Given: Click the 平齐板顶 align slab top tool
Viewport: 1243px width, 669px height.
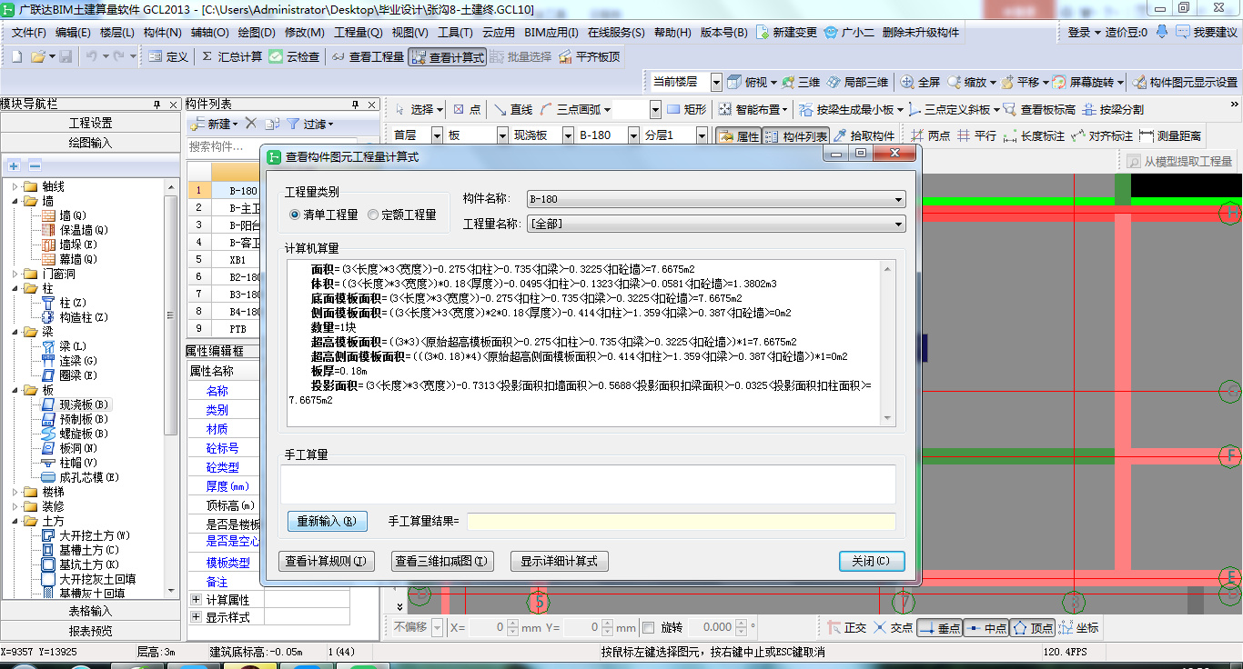Looking at the screenshot, I should coord(588,56).
